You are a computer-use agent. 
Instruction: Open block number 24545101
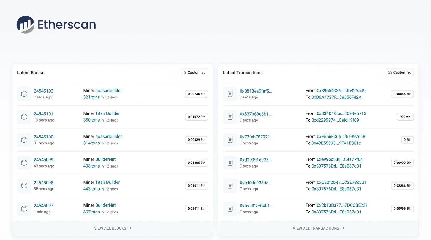click(x=44, y=114)
